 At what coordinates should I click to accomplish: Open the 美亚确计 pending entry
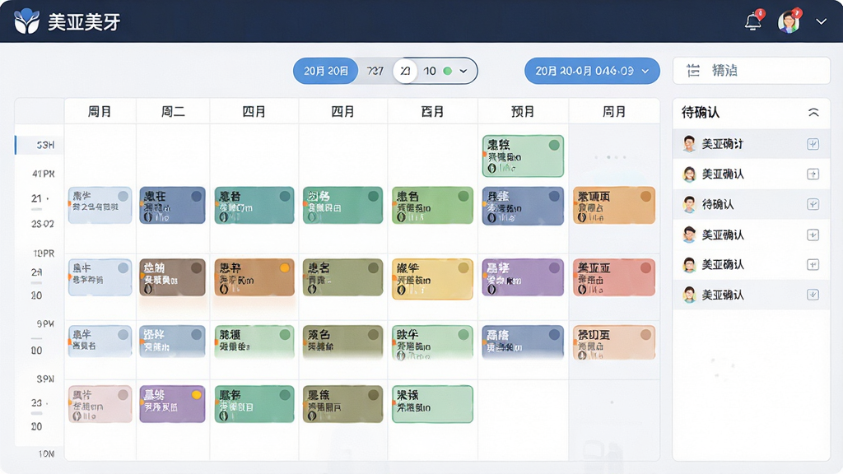click(x=751, y=144)
